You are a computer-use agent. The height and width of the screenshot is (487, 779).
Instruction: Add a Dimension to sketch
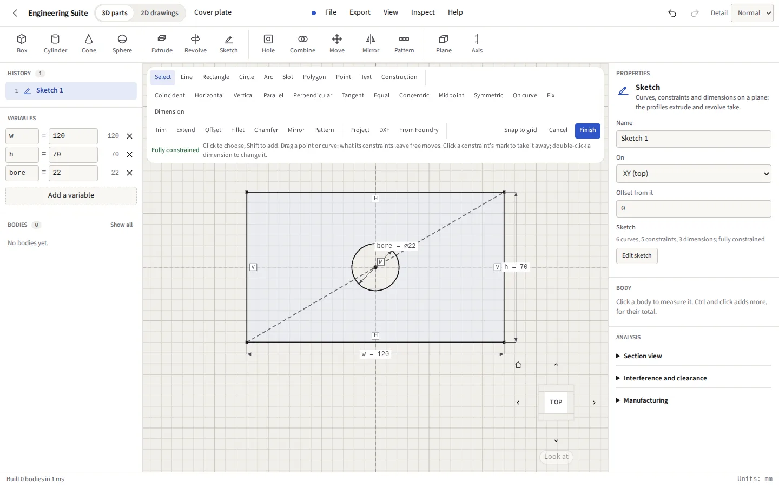coord(169,111)
